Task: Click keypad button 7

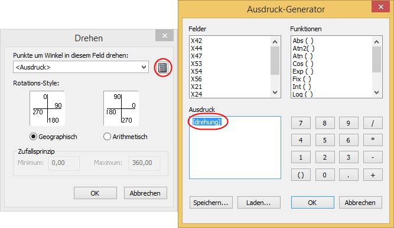Action: point(301,123)
